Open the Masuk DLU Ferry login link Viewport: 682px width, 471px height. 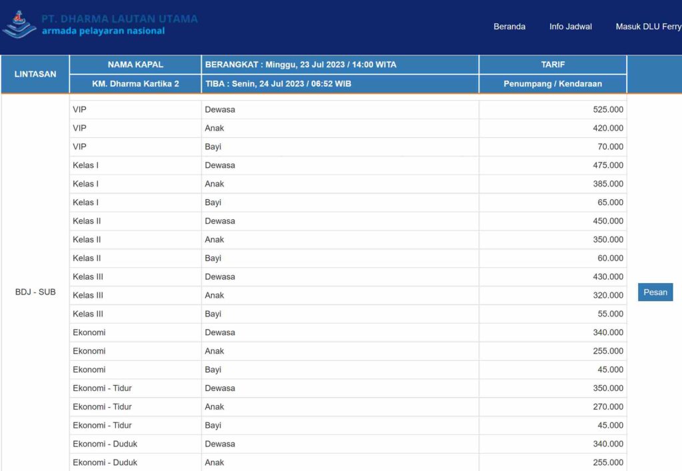pos(647,27)
